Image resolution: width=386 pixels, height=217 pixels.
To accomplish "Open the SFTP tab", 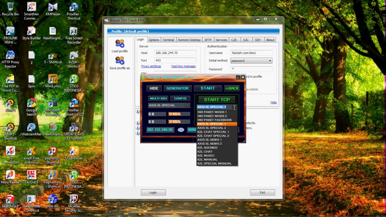I will click(208, 40).
